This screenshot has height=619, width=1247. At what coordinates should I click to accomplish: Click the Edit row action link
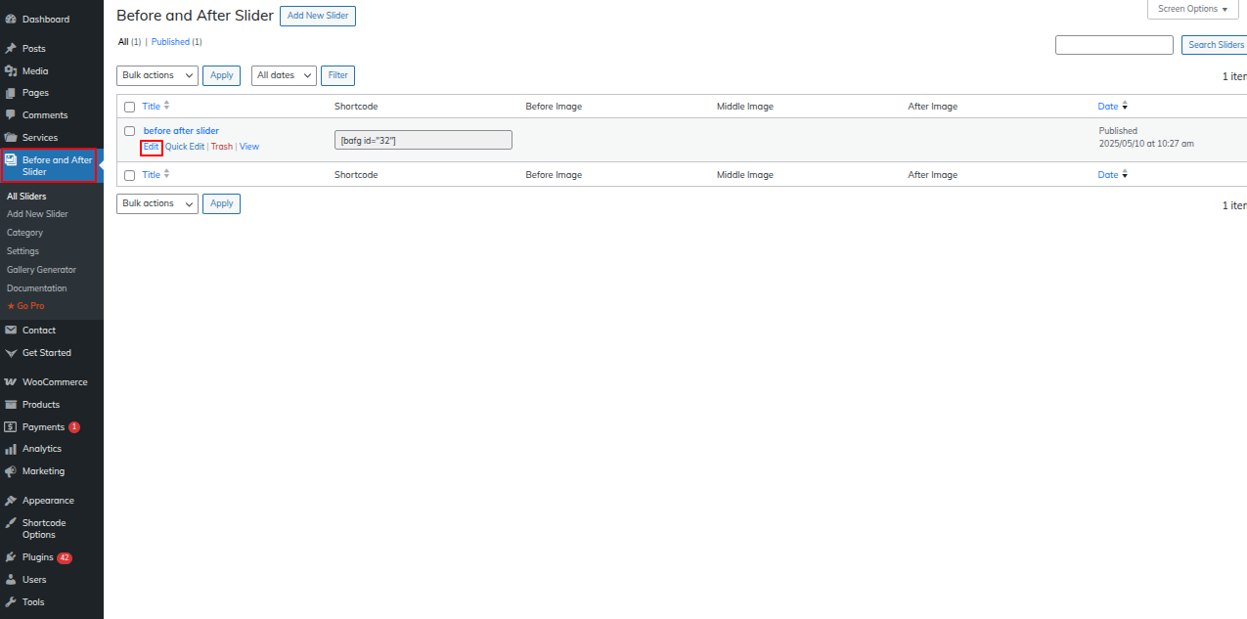click(151, 147)
